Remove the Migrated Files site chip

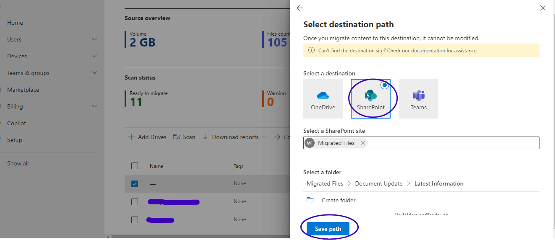coord(363,143)
